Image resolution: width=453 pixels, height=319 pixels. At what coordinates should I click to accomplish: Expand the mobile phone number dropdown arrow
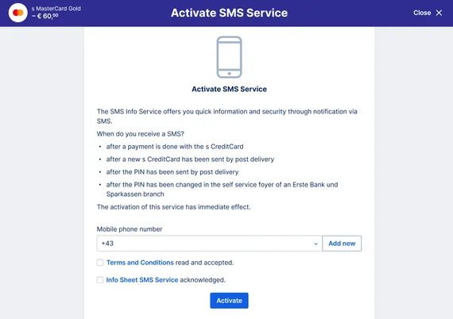tap(316, 244)
